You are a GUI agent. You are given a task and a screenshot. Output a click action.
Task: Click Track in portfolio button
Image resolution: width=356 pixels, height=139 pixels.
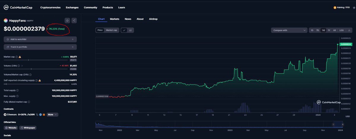(x=40, y=47)
